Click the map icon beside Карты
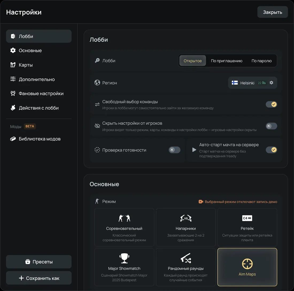Image resolution: width=294 pixels, height=291 pixels. (13, 65)
